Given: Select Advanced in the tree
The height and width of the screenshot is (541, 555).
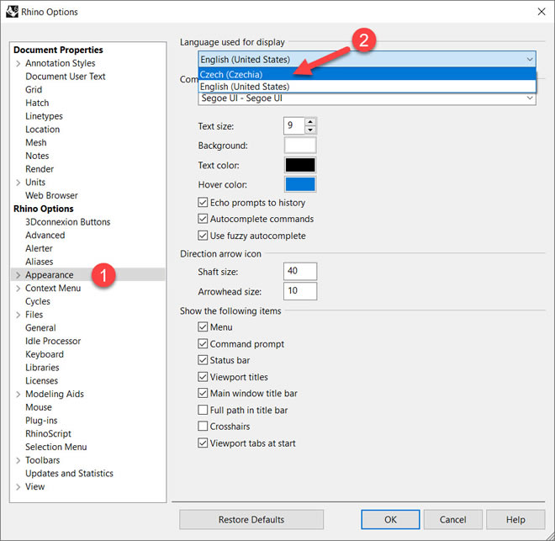Looking at the screenshot, I should (45, 235).
